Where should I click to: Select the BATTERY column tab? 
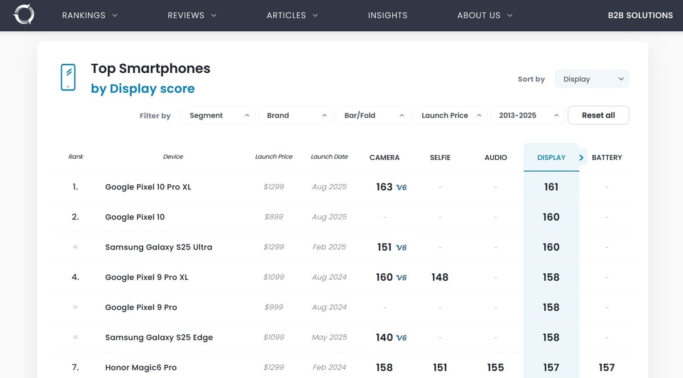(x=607, y=157)
